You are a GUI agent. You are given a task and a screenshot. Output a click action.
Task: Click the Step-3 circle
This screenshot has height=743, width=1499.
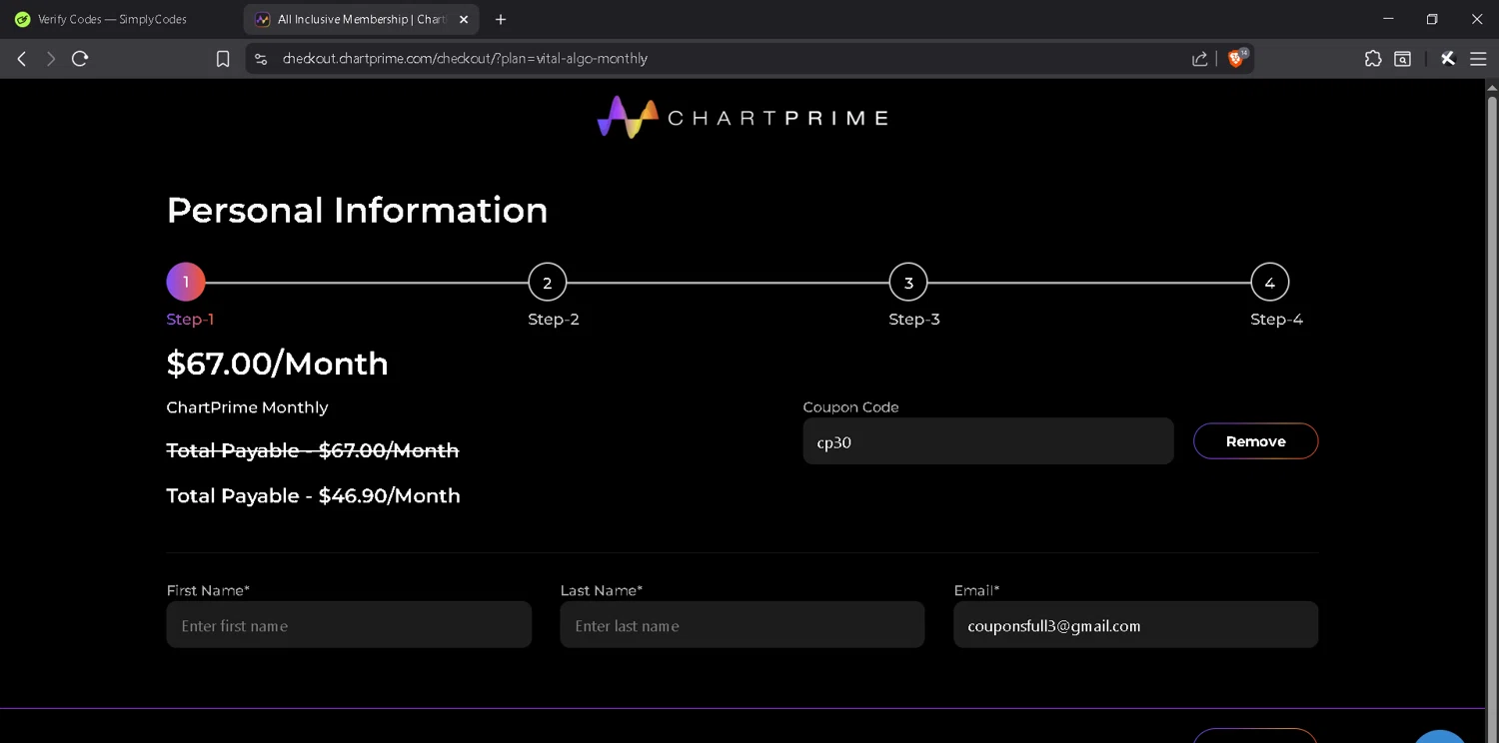(908, 283)
